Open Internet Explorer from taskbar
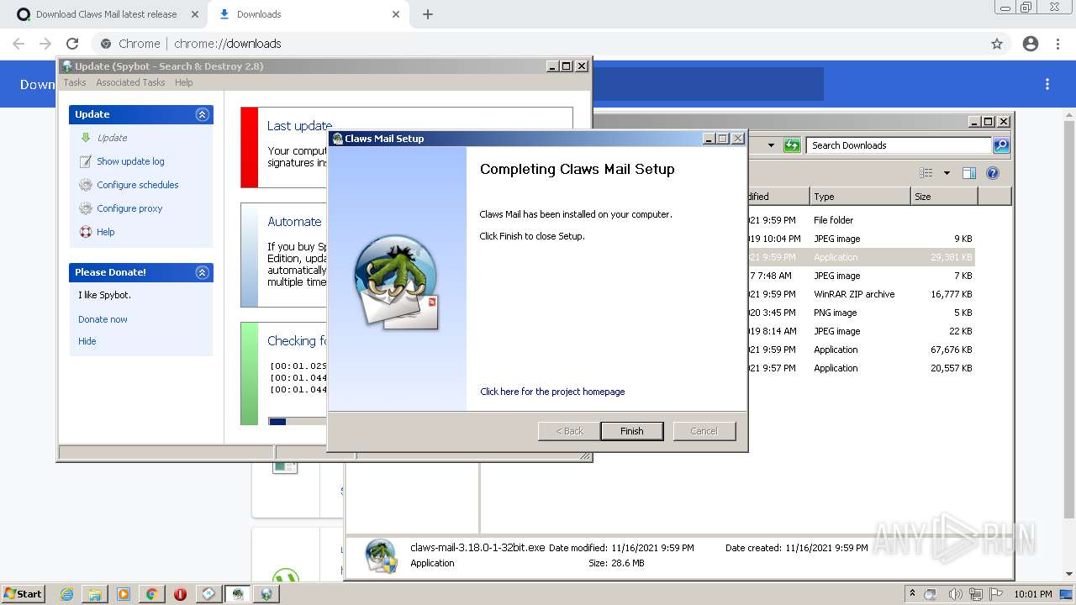1076x605 pixels. click(67, 594)
